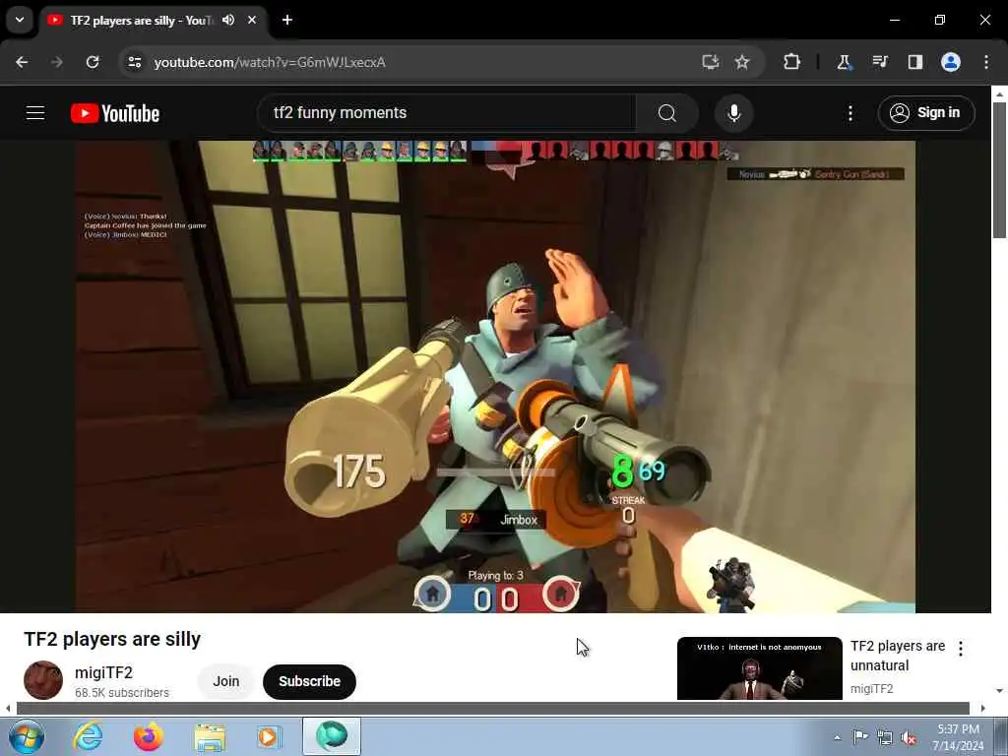Open media controls icon in toolbar
The image size is (1008, 756).
pyautogui.click(x=880, y=62)
